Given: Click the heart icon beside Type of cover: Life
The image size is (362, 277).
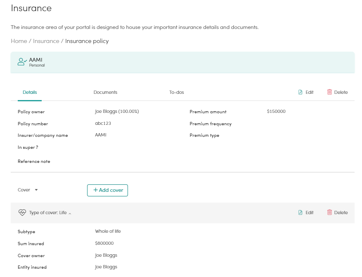Looking at the screenshot, I should [x=22, y=213].
